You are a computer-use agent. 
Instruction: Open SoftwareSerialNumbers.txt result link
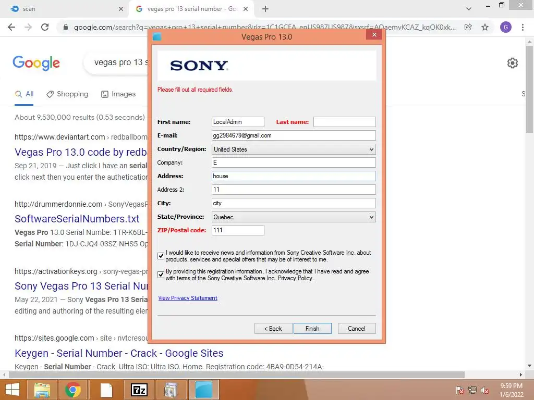77,219
